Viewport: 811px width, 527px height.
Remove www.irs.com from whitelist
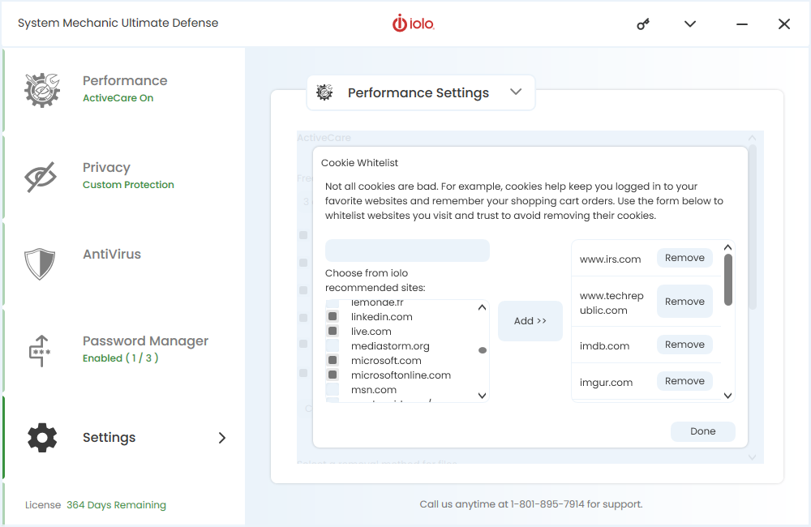point(684,258)
